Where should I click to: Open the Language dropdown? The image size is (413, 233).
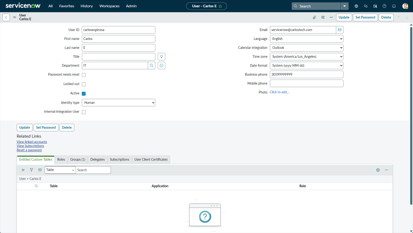pyautogui.click(x=306, y=39)
